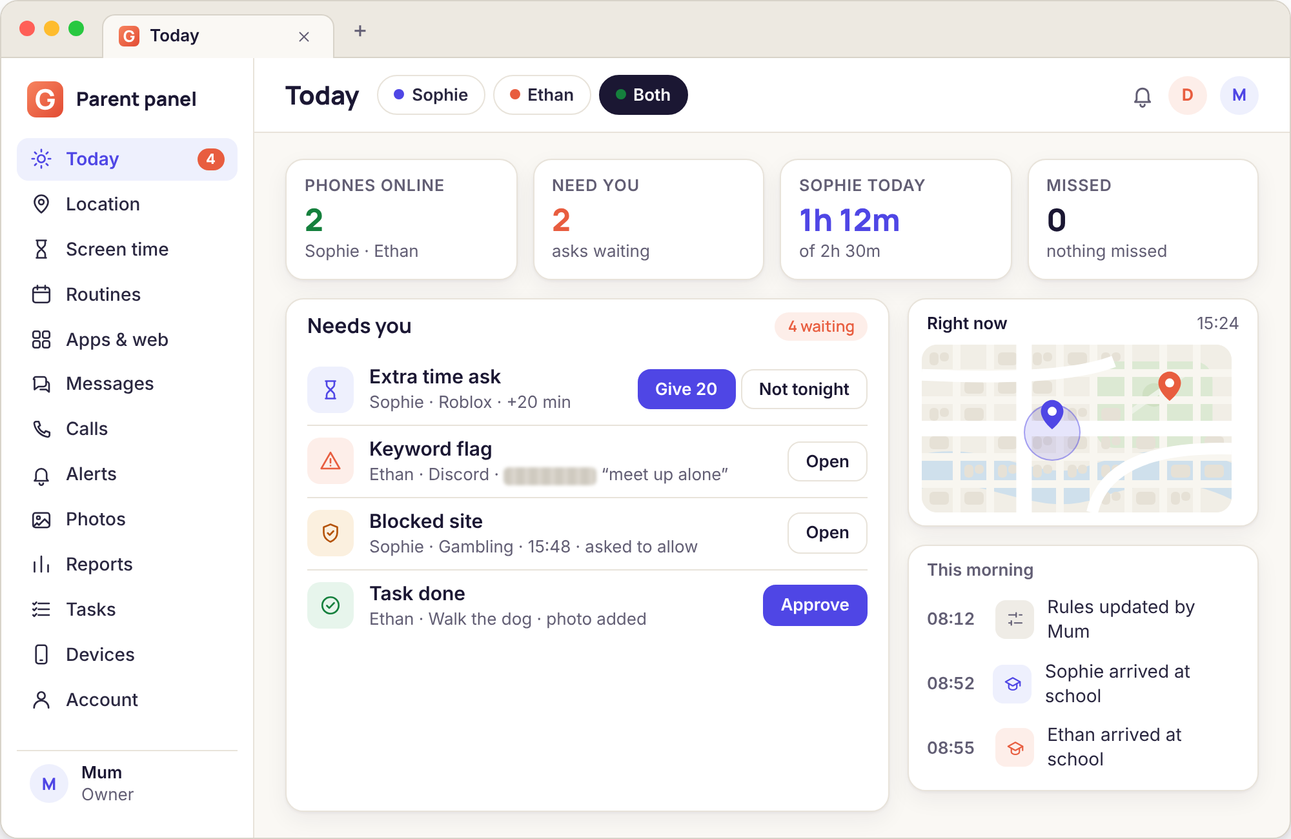Click the 4 waiting badge
1291x839 pixels.
(821, 327)
